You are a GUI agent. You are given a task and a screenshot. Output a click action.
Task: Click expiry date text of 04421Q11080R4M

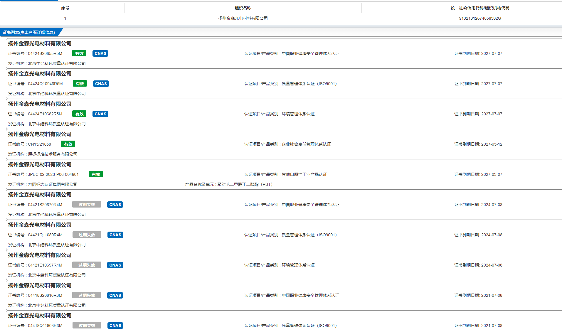click(x=492, y=235)
